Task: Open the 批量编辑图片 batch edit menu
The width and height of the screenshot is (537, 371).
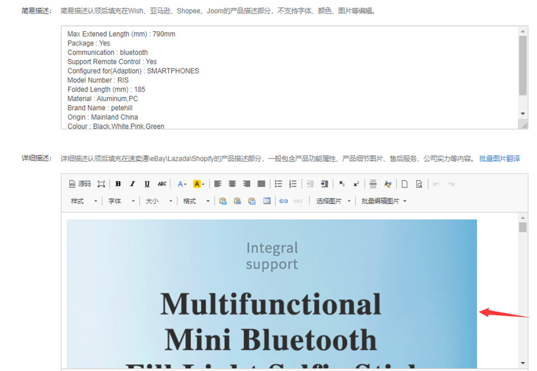Action: (384, 201)
